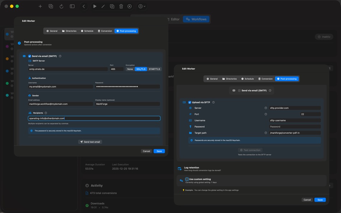The width and height of the screenshot is (341, 213).
Task: Open help icon beside unchecked Send via email
Action: (270, 90)
